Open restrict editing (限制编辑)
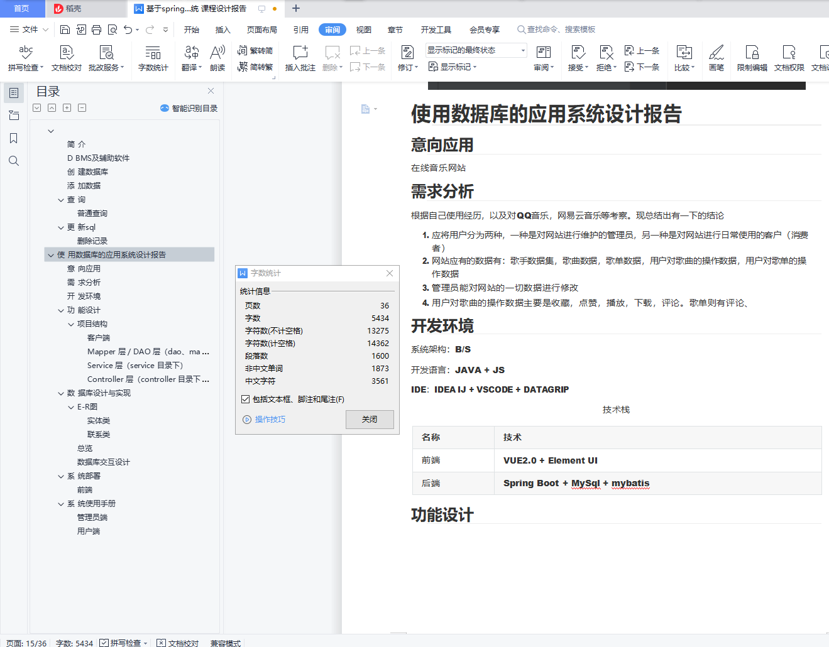Screen dimensions: 829x647 click(x=752, y=58)
